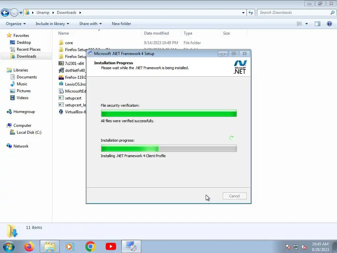Select the 7z2301-x64 file icon

tap(61, 63)
